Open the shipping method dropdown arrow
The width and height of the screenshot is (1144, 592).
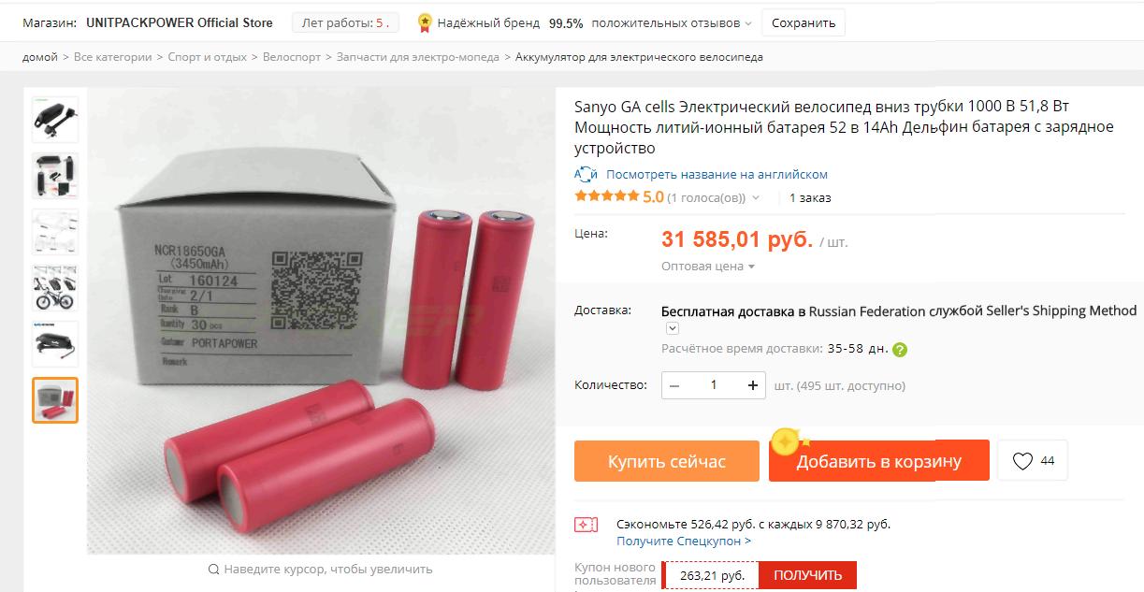pyautogui.click(x=672, y=329)
